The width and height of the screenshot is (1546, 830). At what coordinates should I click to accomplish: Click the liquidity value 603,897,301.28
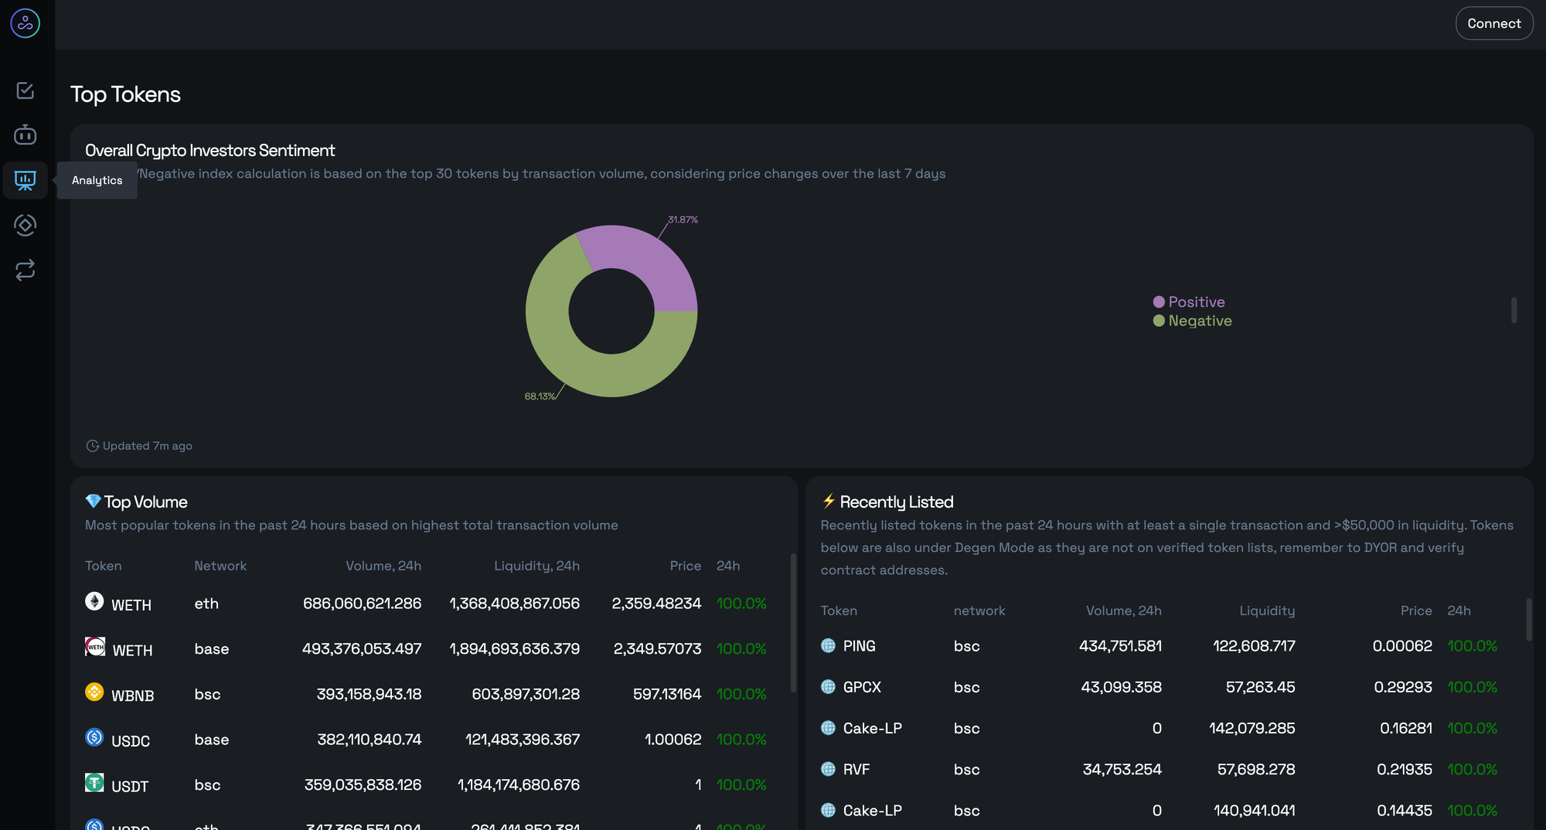coord(526,694)
